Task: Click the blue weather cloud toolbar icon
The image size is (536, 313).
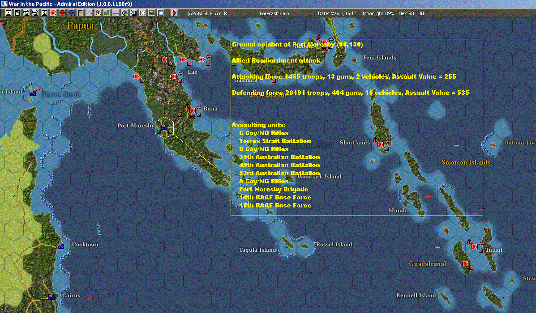Action: click(160, 13)
